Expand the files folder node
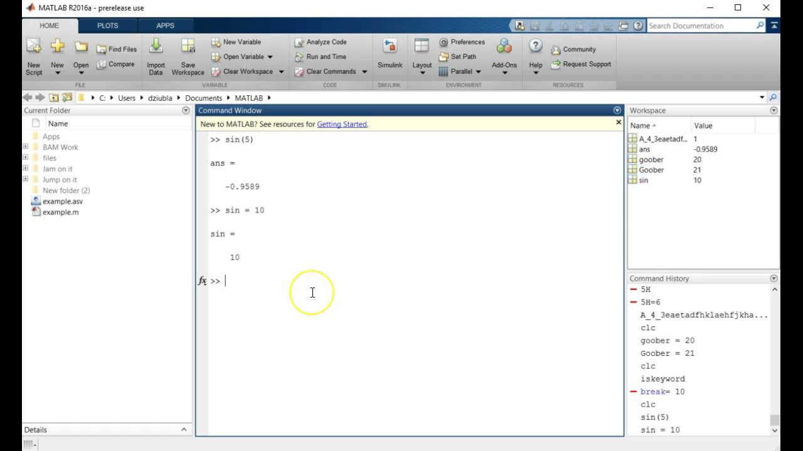This screenshot has width=803, height=451. [26, 158]
